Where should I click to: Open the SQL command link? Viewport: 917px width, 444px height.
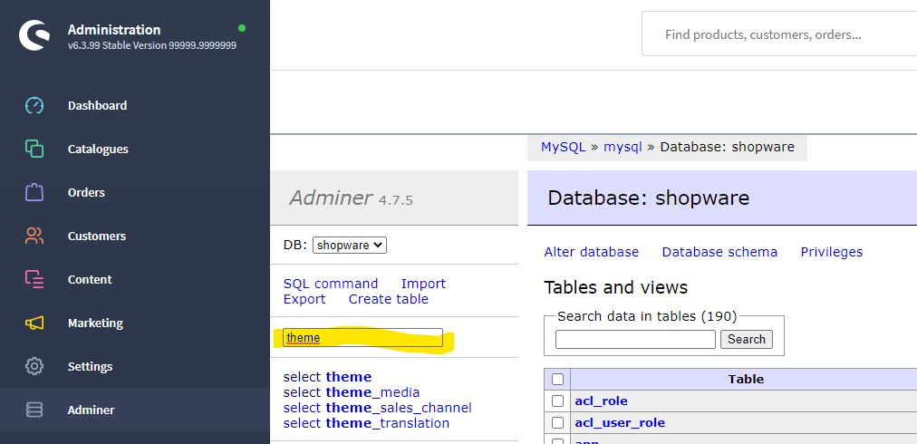(331, 284)
